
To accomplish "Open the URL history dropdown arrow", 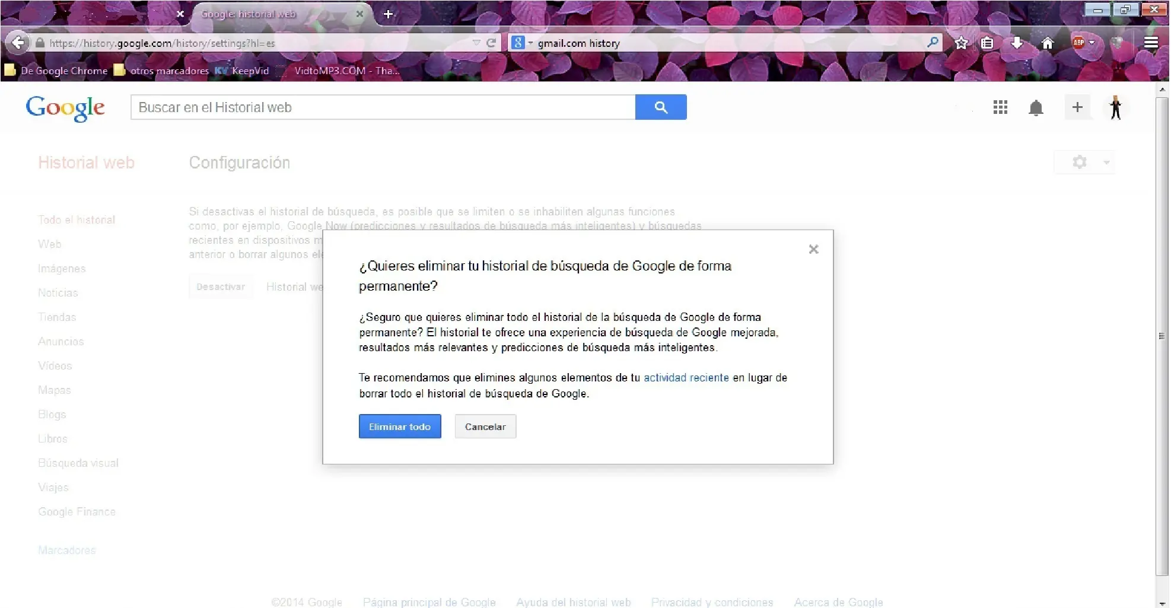I will 476,43.
